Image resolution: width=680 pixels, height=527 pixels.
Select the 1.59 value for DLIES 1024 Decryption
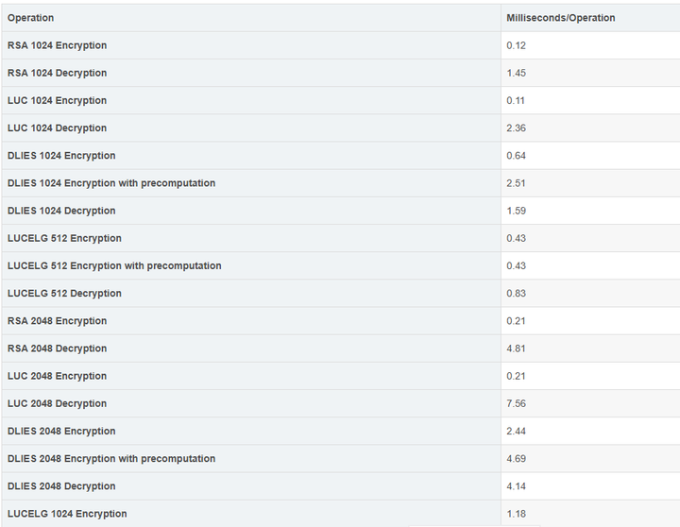pos(516,211)
